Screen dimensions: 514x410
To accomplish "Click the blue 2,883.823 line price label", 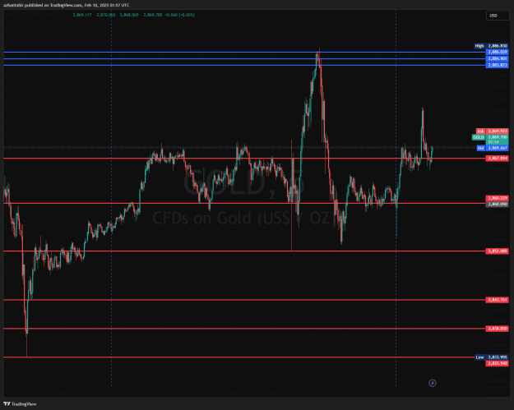I will coord(498,65).
